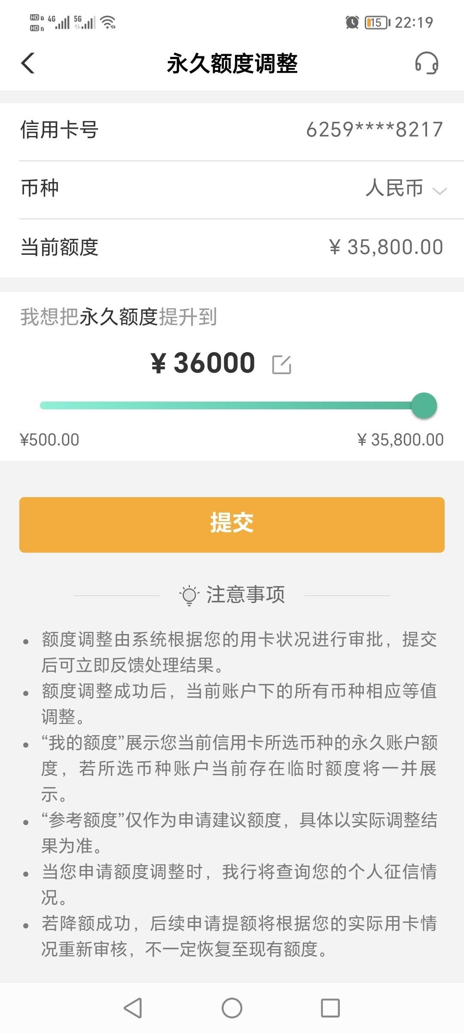Tap the back arrow in header
Screen dimensions: 464x1033
28,63
